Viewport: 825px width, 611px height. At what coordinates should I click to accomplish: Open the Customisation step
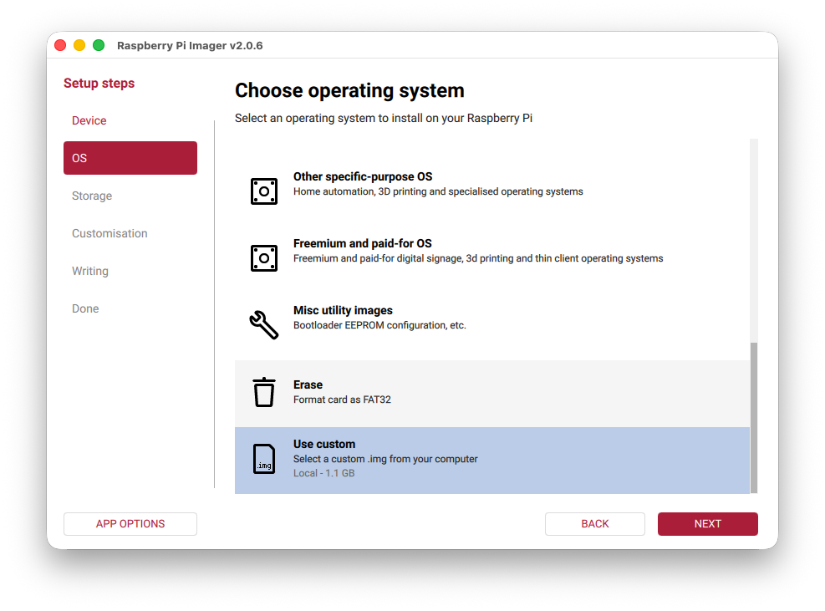(x=109, y=233)
